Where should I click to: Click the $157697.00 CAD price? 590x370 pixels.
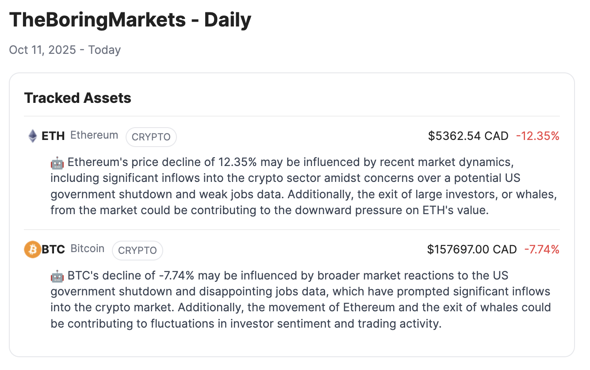[472, 250]
